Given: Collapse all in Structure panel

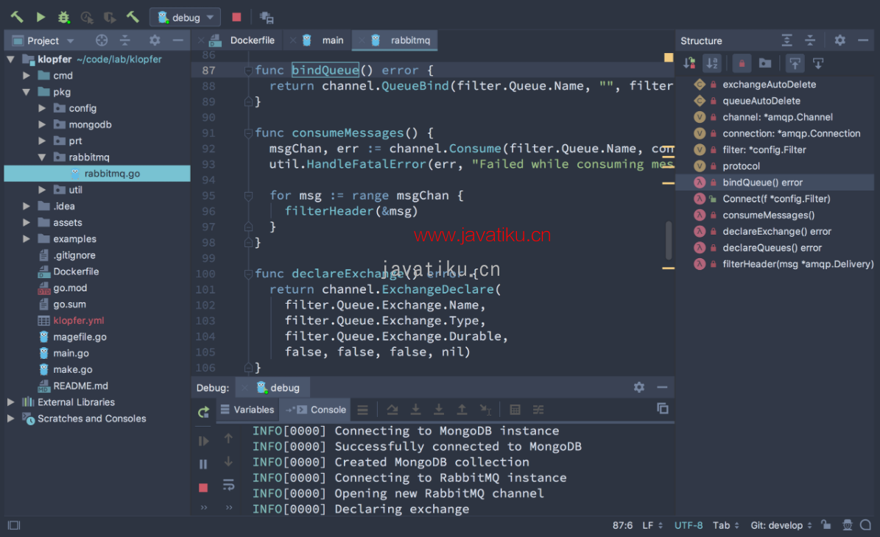Looking at the screenshot, I should [810, 40].
